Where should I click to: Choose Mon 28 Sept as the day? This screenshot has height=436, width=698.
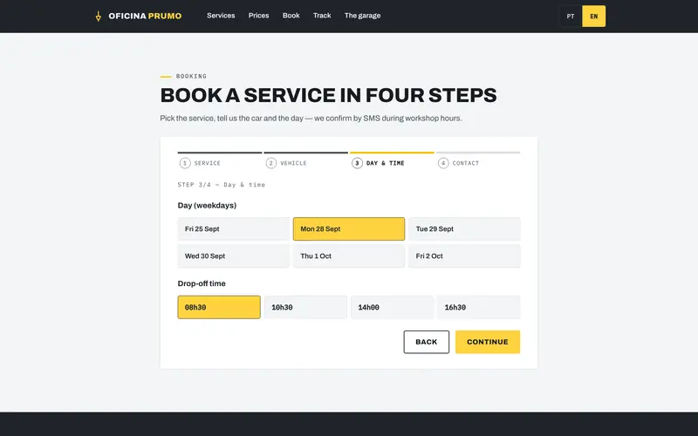click(349, 229)
